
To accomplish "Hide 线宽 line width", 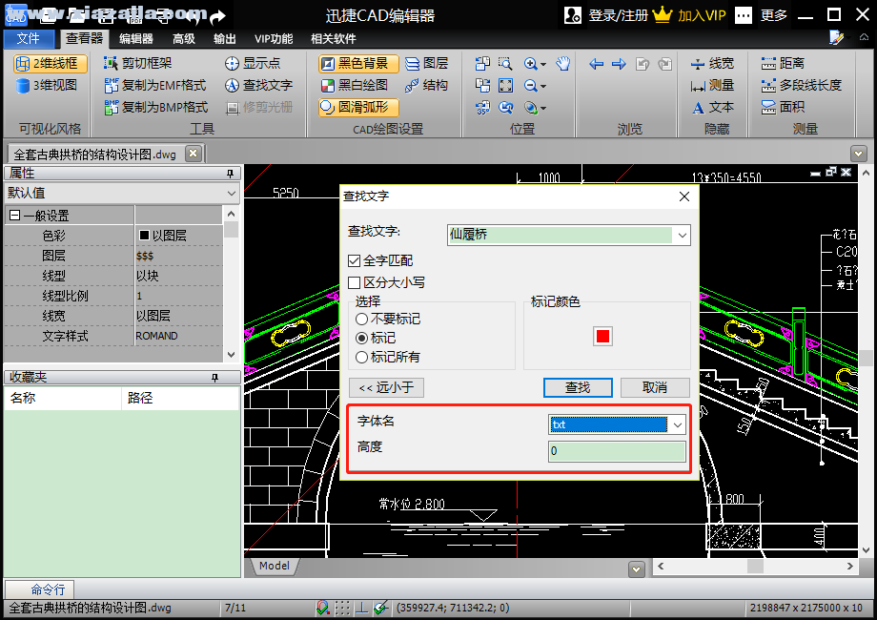I will (712, 63).
